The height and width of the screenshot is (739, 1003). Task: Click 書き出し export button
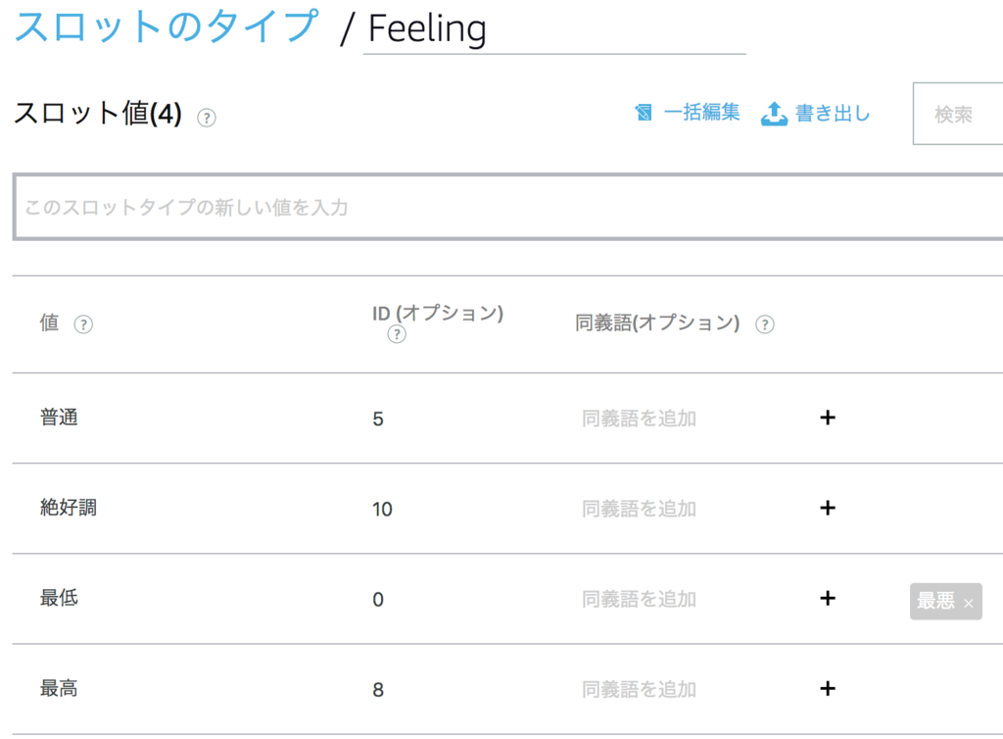click(816, 114)
